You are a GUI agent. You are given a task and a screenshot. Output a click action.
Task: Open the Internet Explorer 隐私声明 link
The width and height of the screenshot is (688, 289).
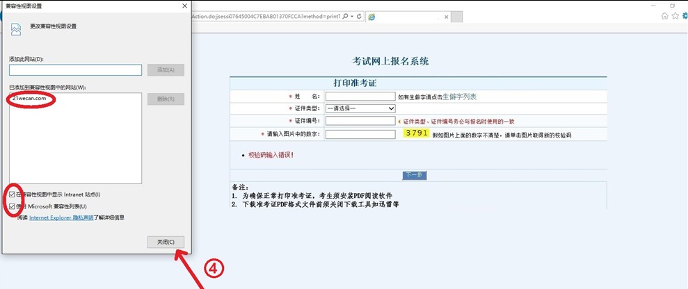click(61, 217)
